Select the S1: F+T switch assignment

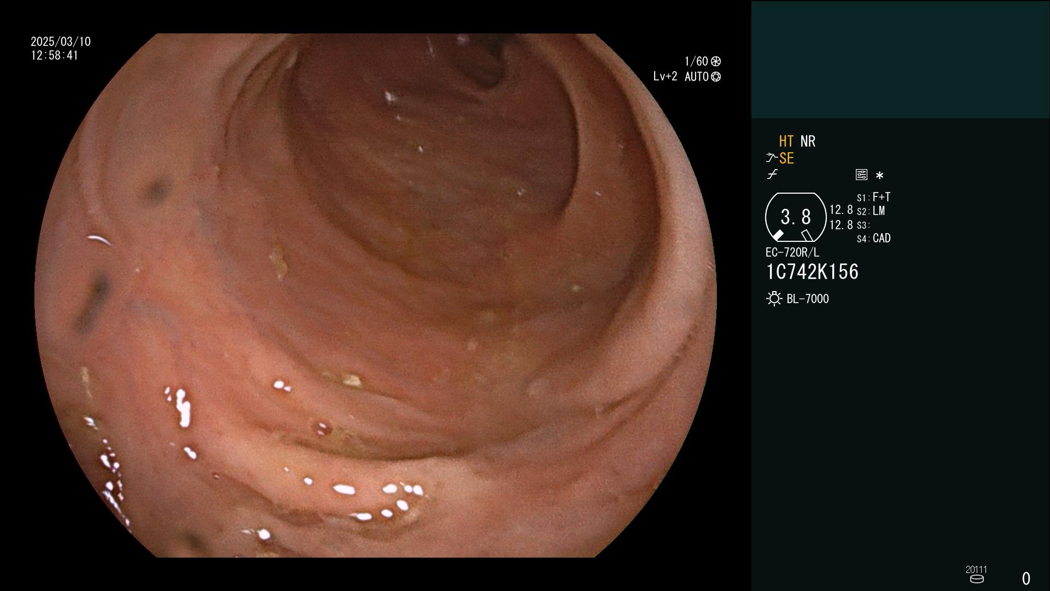pyautogui.click(x=873, y=197)
